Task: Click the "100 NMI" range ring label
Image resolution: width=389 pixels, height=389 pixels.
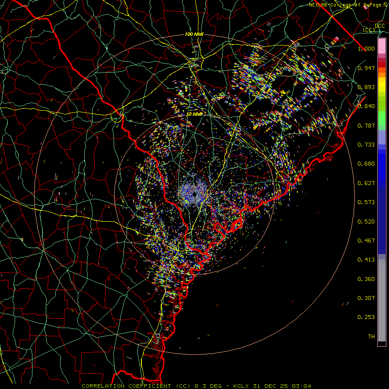Action: point(194,34)
